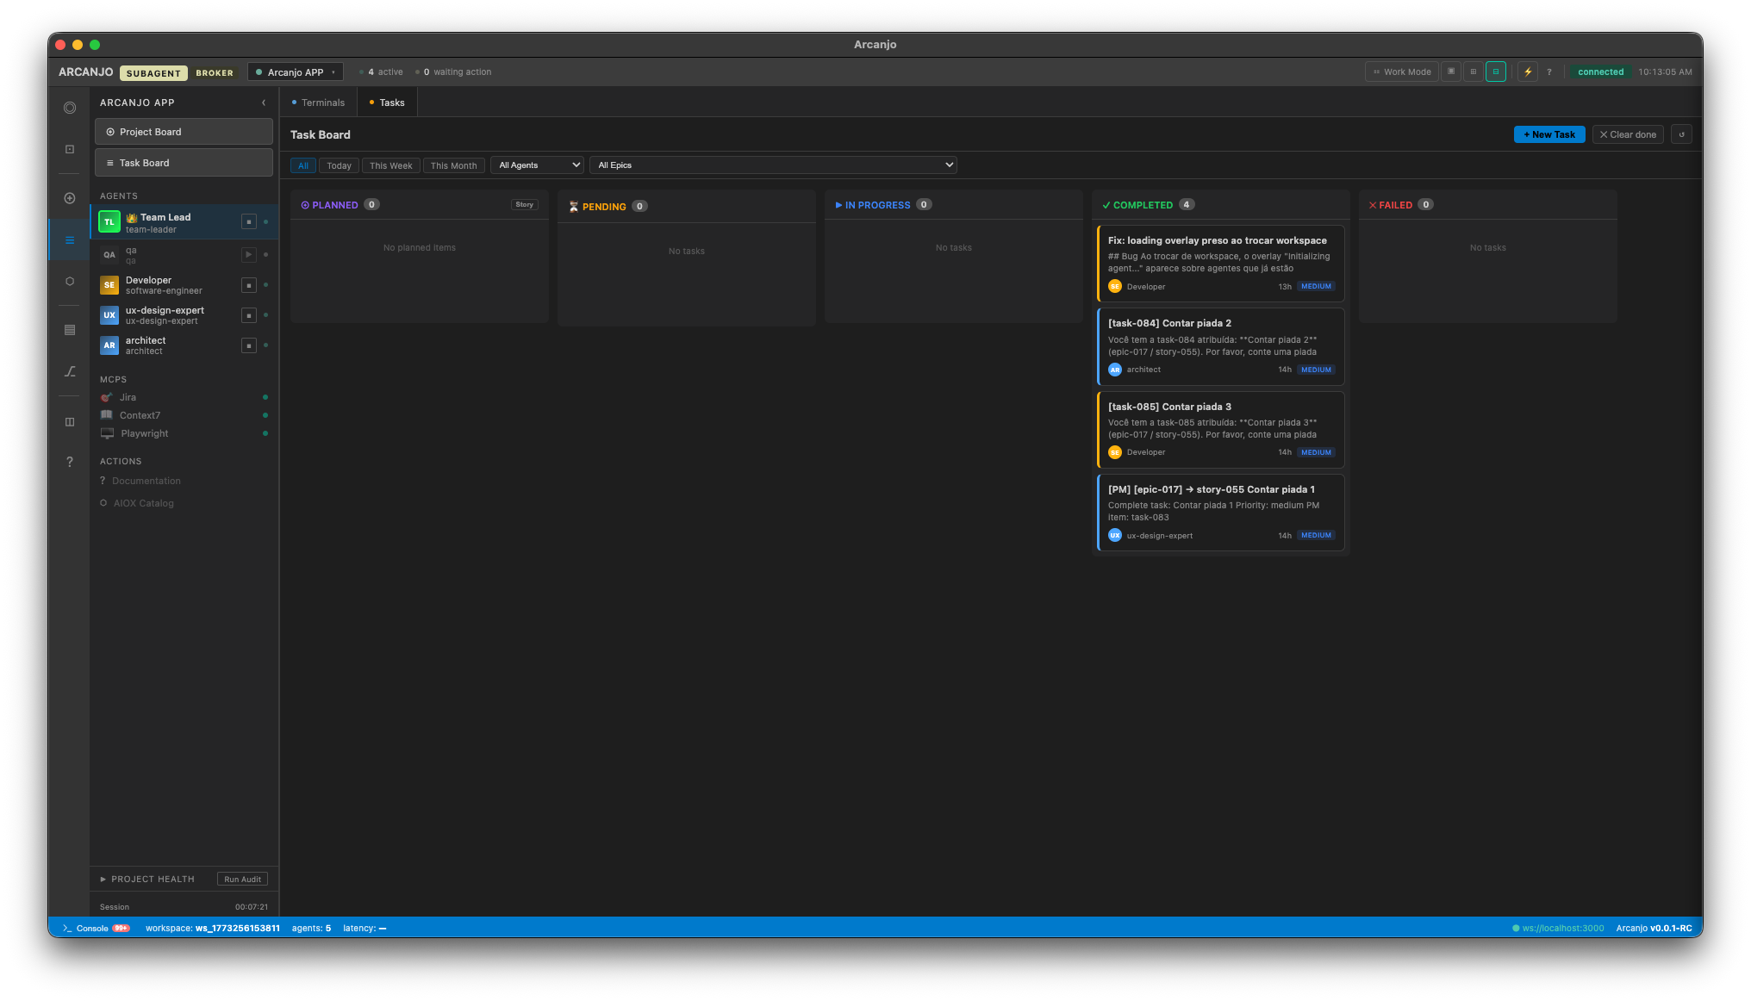Toggle Work Mode in the top bar
Screen dimensions: 1751x1001
1401,71
